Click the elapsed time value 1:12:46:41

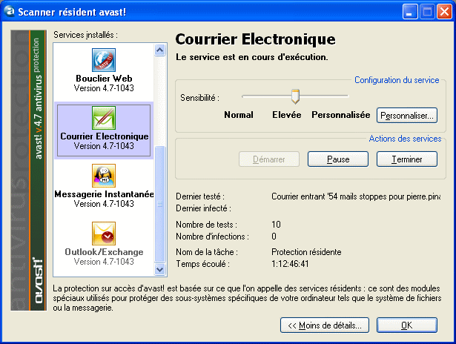point(290,264)
